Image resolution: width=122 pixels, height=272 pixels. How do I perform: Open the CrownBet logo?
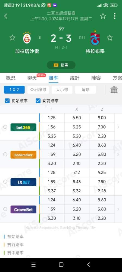point(23,209)
